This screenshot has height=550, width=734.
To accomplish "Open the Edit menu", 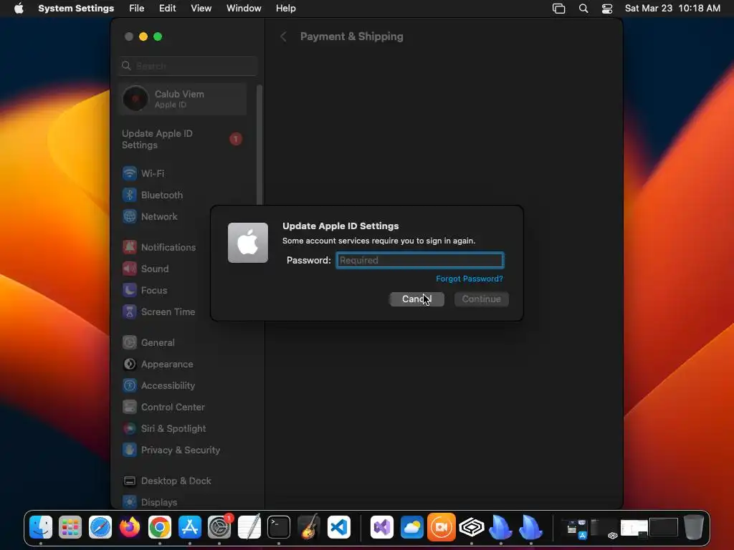I will (167, 8).
